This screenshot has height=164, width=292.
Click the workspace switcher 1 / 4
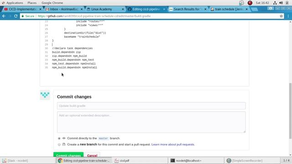[286, 160]
